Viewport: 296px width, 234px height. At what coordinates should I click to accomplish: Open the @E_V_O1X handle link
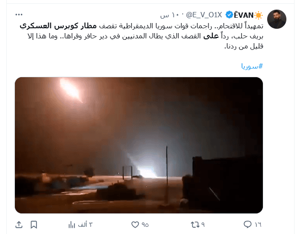coord(204,15)
